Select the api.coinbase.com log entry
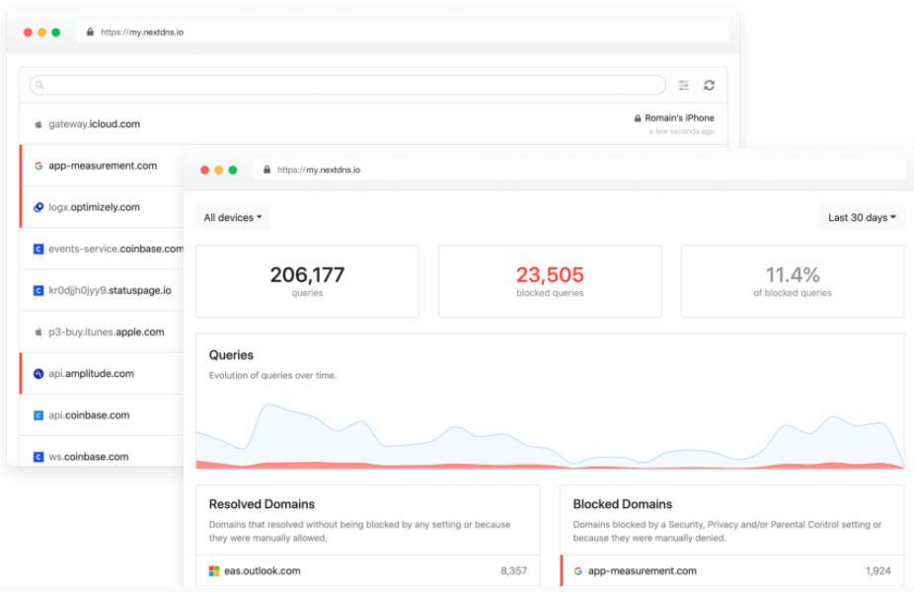 (x=102, y=414)
